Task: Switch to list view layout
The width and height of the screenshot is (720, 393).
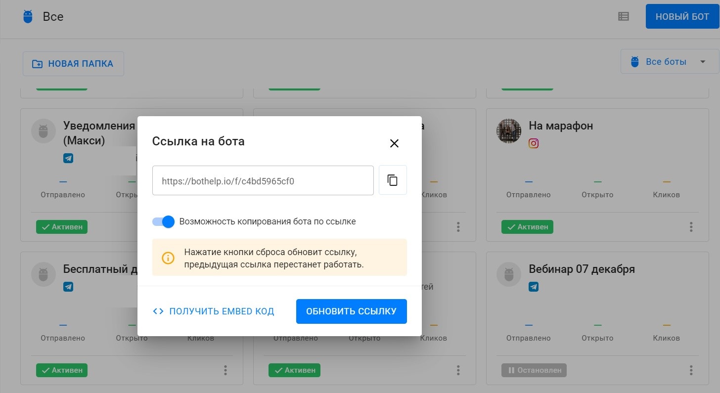Action: [624, 17]
